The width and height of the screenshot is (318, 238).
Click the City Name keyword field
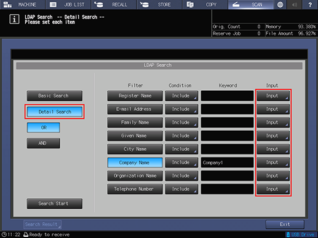(228, 149)
